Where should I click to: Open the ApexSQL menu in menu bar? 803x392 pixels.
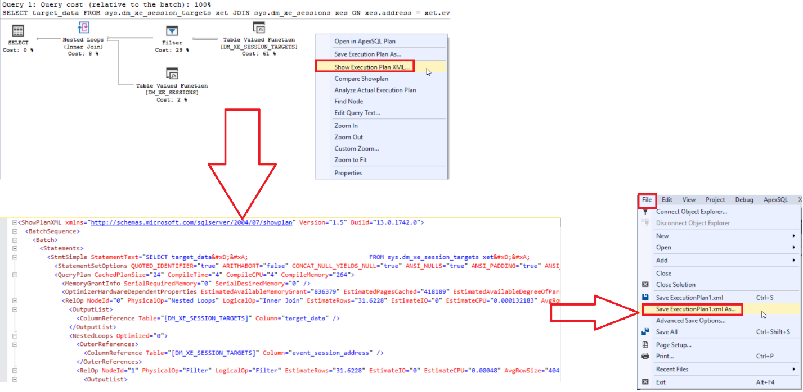pos(775,199)
